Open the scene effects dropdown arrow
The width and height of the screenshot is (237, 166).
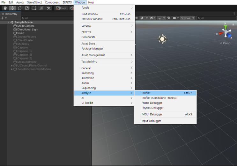coord(147,18)
